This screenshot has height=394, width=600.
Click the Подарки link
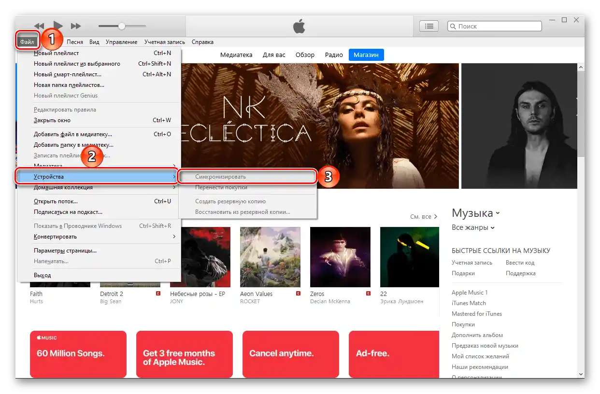[x=463, y=273]
